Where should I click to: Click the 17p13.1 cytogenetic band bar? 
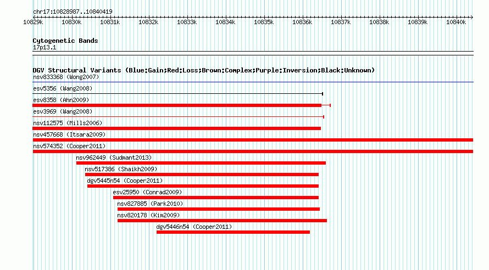click(253, 53)
